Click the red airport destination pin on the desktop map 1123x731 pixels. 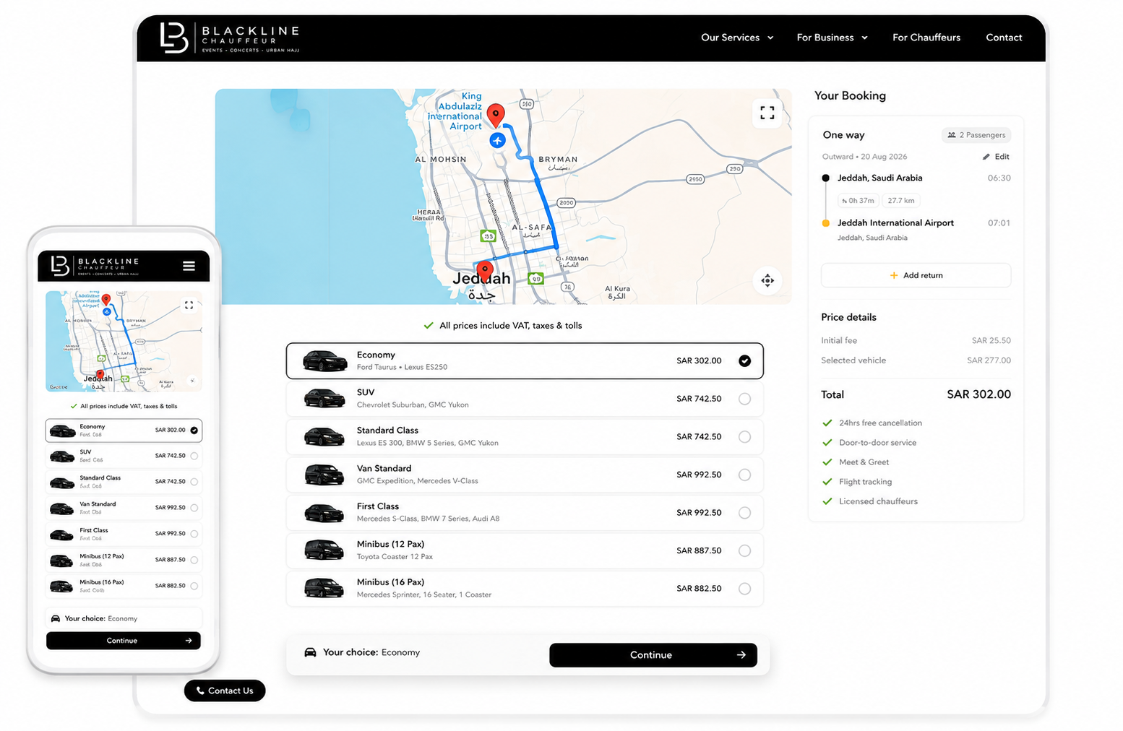click(495, 116)
